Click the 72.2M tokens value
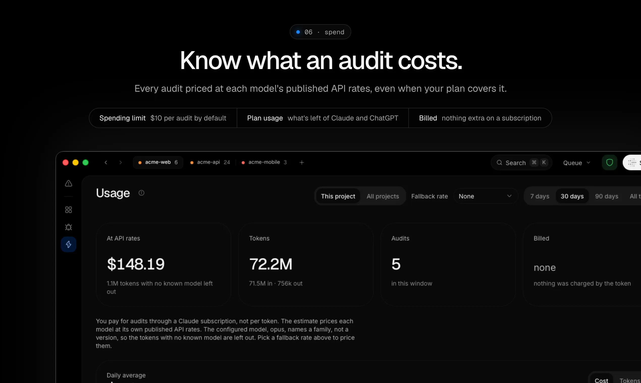This screenshot has height=383, width=641. click(271, 264)
